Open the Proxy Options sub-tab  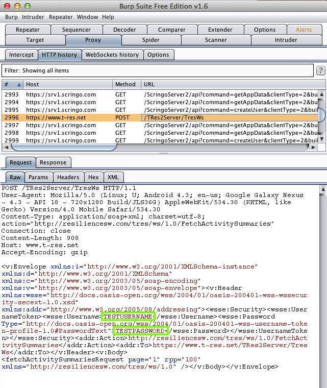158,55
